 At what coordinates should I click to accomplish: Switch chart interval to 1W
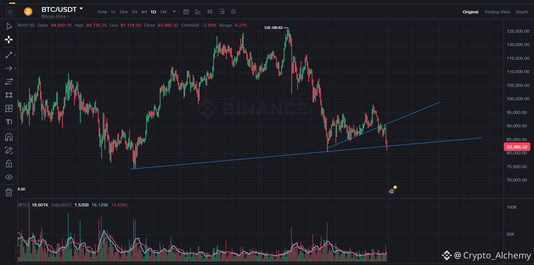point(163,12)
